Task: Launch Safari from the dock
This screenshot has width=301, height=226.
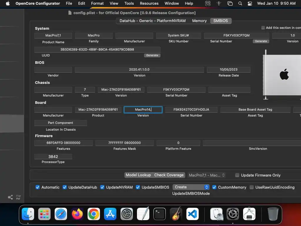Action: coord(61,214)
